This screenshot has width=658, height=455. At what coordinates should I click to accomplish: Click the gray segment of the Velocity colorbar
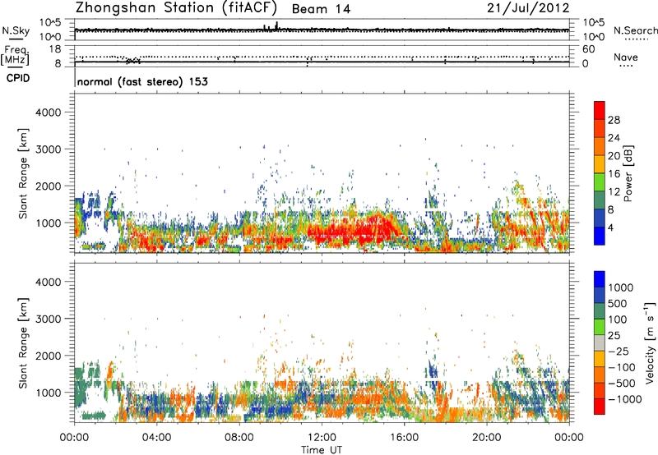(x=600, y=343)
